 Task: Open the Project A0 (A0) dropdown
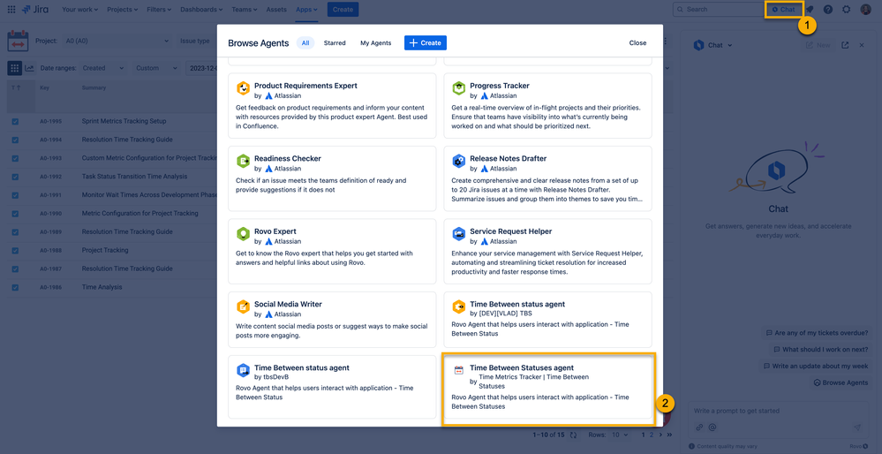pos(117,41)
